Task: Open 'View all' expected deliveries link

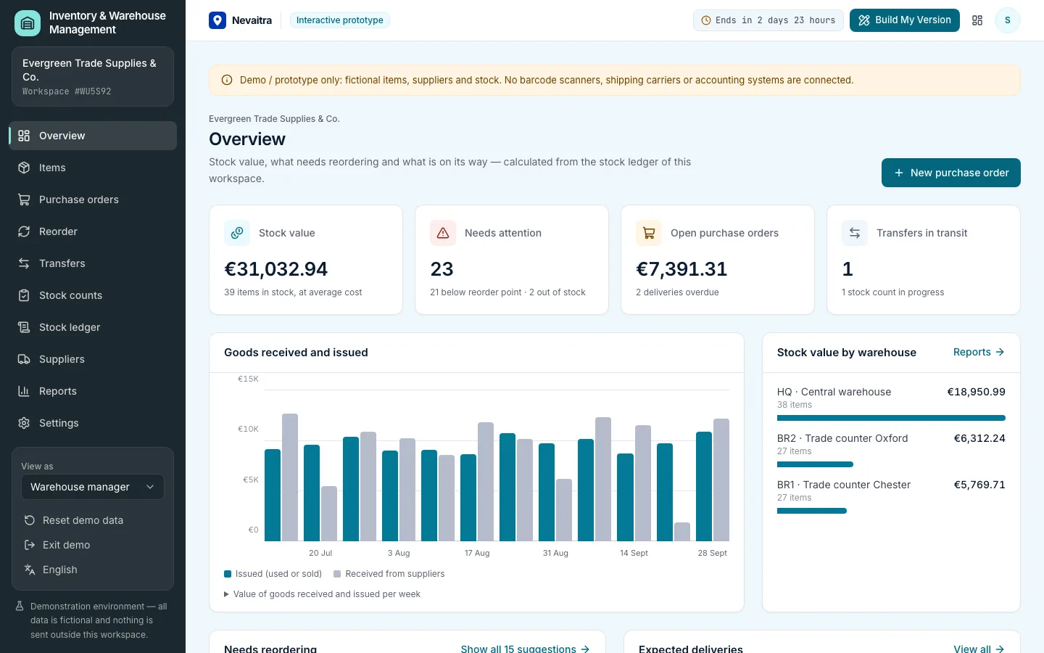Action: [x=979, y=649]
